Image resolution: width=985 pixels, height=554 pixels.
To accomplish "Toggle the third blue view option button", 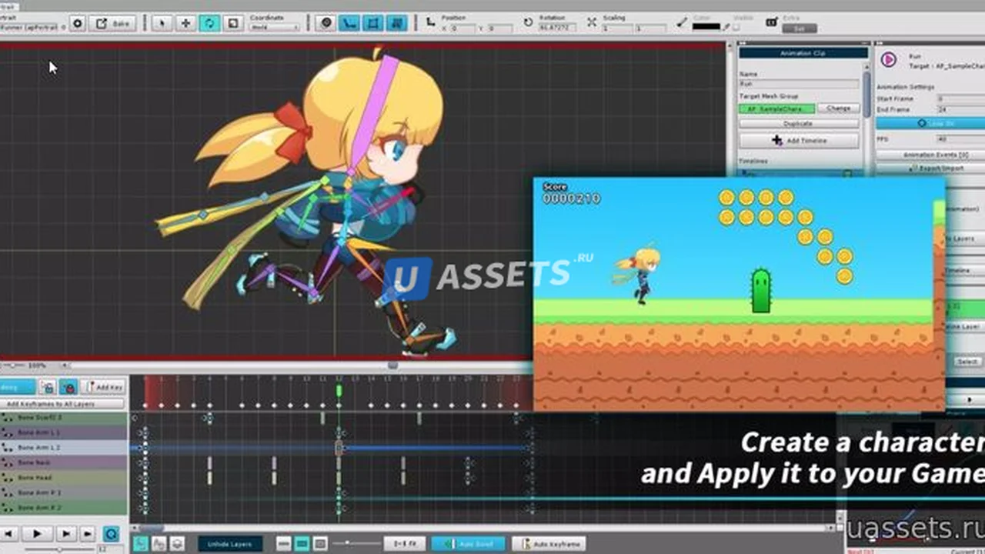I will (x=397, y=23).
